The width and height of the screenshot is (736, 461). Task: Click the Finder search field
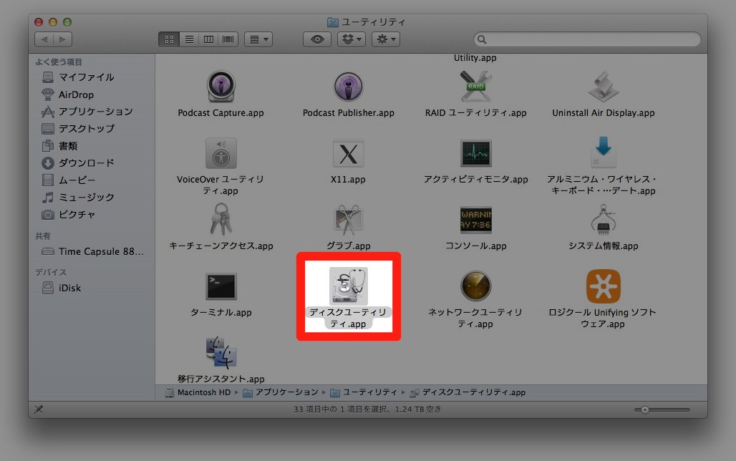[587, 39]
